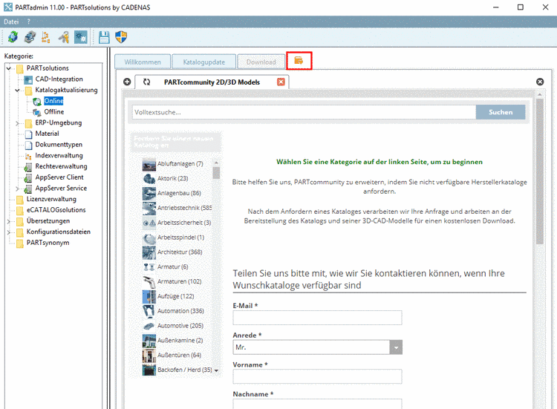Click the keys/user toolbar icon

[64, 37]
